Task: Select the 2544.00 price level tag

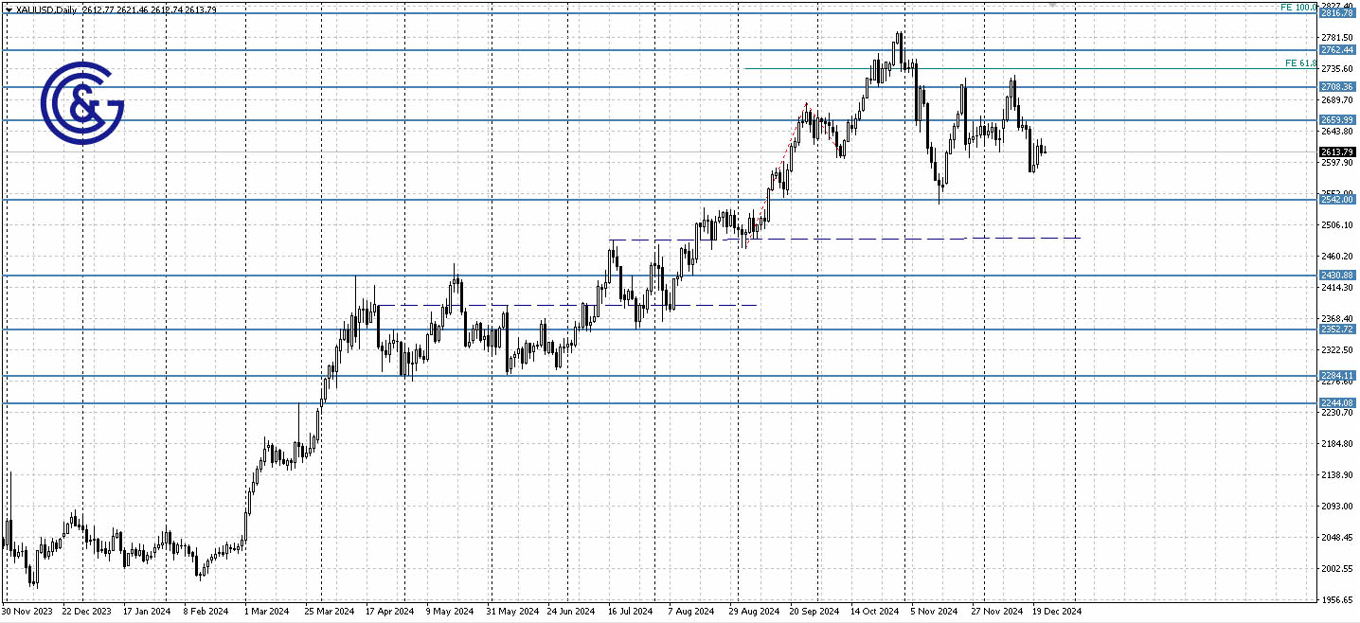Action: pyautogui.click(x=1335, y=200)
